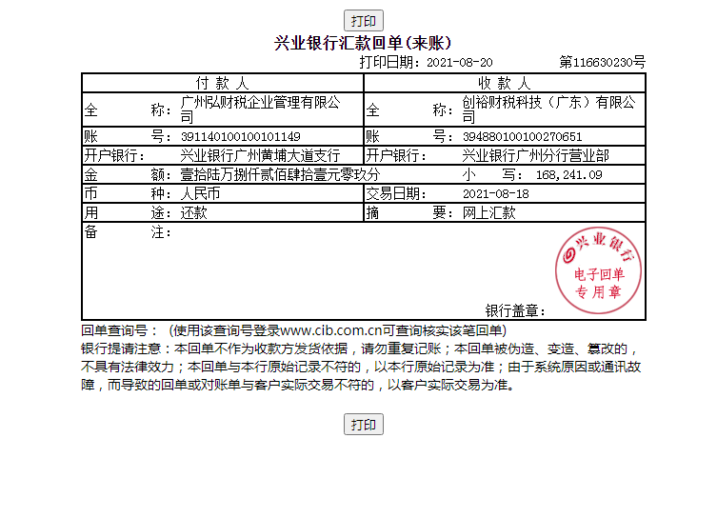
Task: Click the receipt number 第116630230号
Action: tap(602, 62)
